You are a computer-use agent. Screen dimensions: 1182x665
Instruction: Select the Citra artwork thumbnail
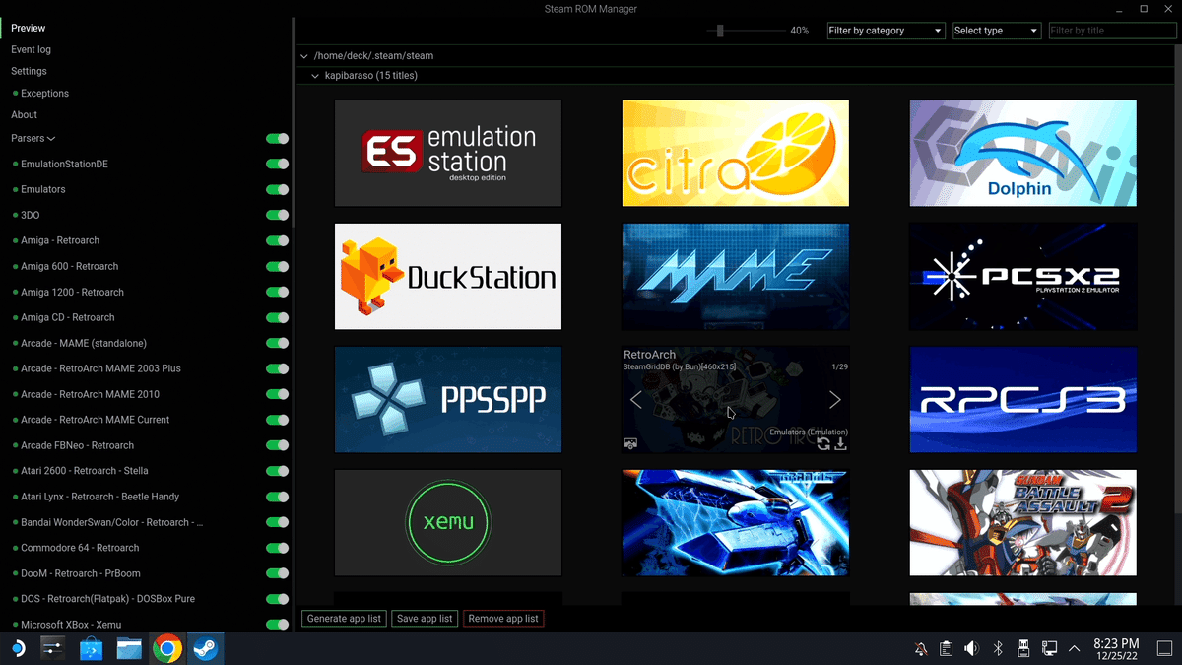[x=736, y=153]
